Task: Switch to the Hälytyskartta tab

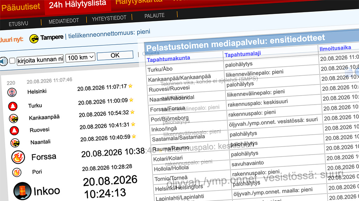Action: (139, 2)
